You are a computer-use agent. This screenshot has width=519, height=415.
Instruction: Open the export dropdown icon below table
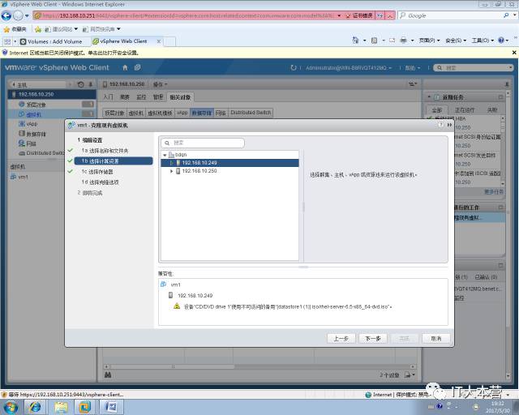(410, 375)
